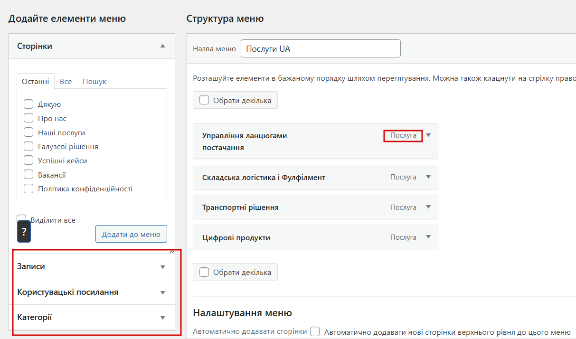Expand the Категорії section

tap(163, 318)
